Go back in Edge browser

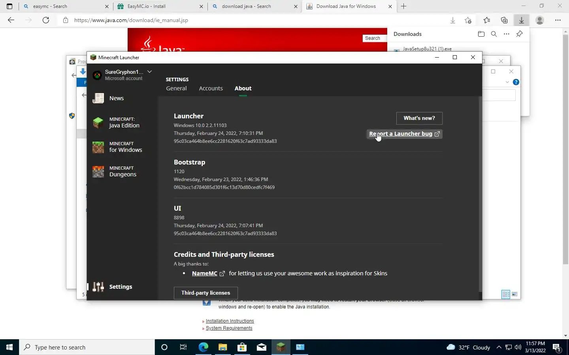[x=11, y=20]
